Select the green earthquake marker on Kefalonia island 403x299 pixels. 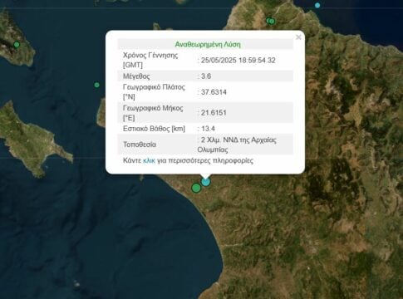[17, 45]
